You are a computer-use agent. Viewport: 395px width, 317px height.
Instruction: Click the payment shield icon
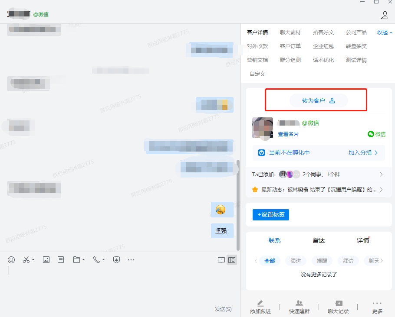116,260
